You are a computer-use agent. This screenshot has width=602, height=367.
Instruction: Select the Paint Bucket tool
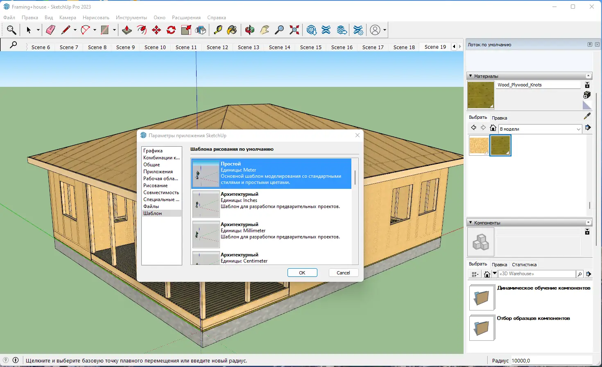coord(232,30)
